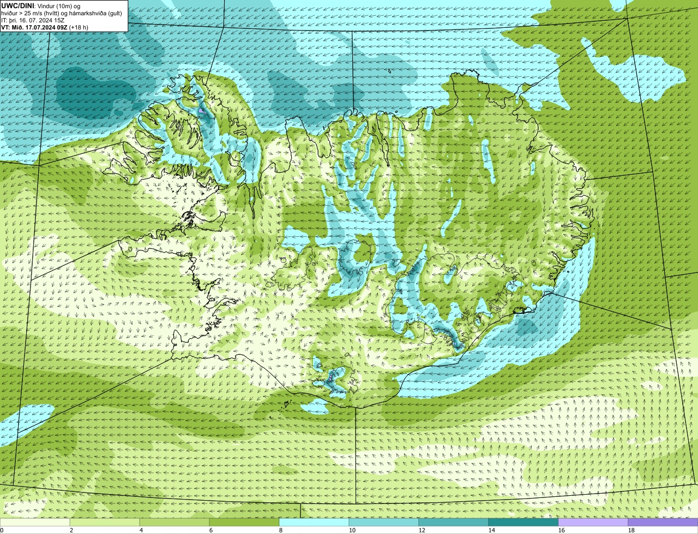Click the legend scale label "6"
This screenshot has width=698, height=534.
point(211,530)
